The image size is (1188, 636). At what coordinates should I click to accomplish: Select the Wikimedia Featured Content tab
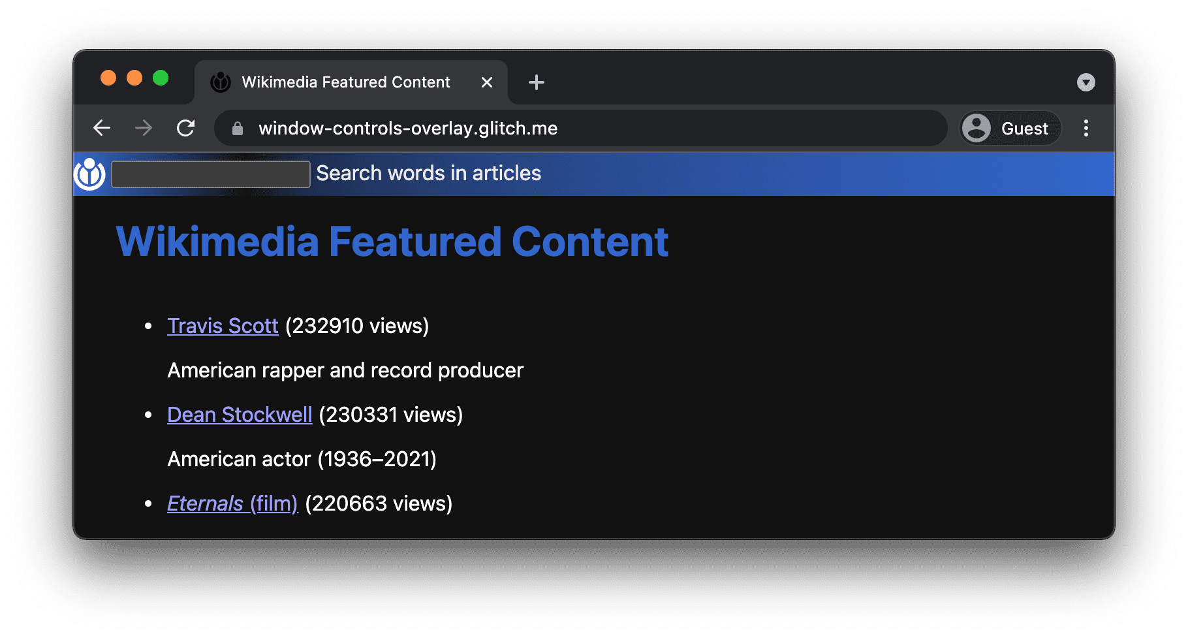coord(345,82)
